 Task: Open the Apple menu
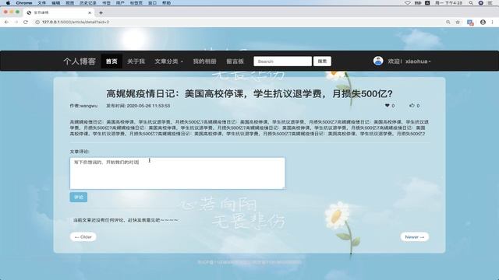[8, 3]
